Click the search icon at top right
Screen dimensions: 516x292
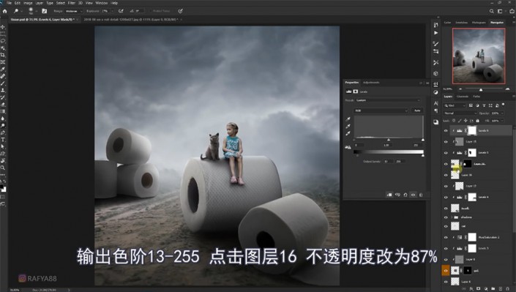tap(491, 11)
